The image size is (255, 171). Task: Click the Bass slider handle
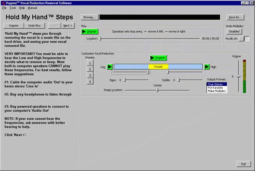(125, 80)
